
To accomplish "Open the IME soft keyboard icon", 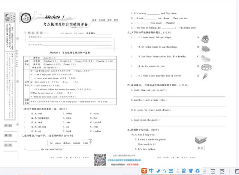I will 171,171.
